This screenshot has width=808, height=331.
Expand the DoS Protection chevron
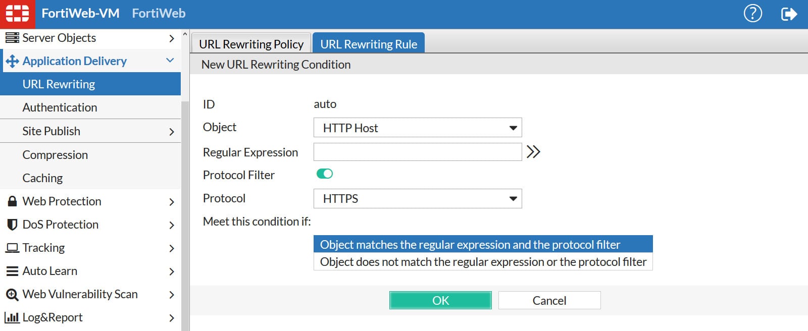pyautogui.click(x=172, y=225)
